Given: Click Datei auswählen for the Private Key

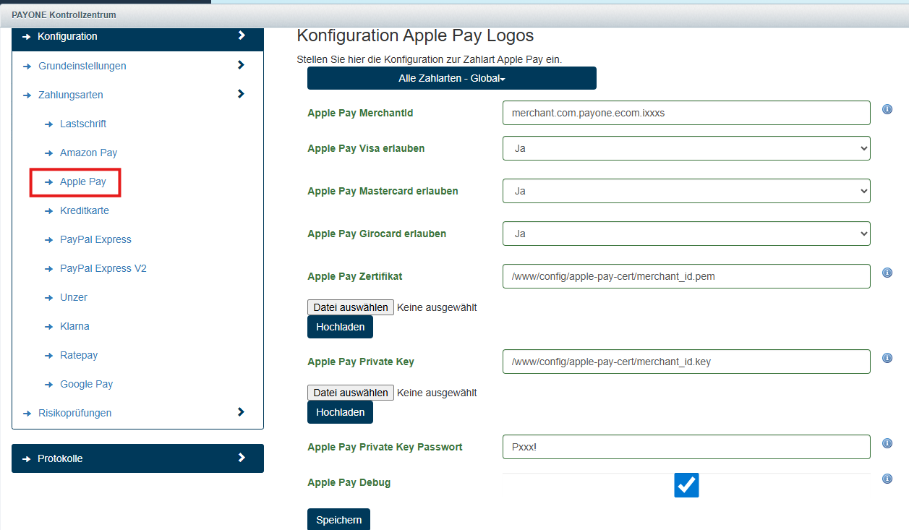Looking at the screenshot, I should [x=351, y=393].
